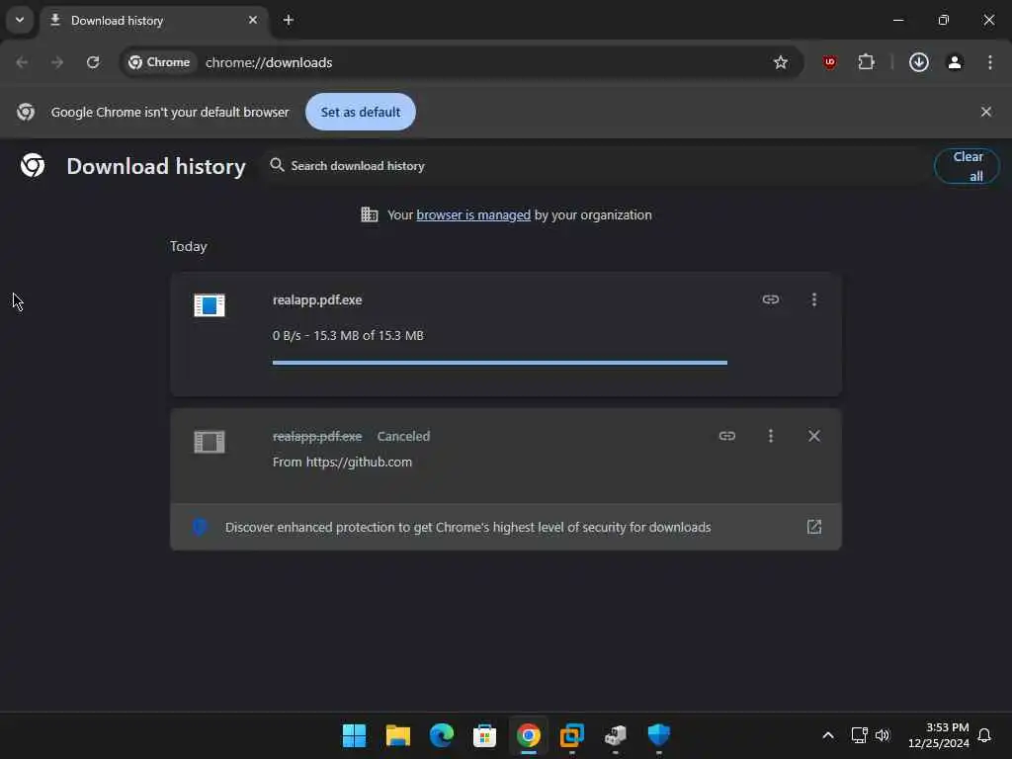This screenshot has width=1012, height=759.
Task: Click into Search download history field
Action: pyautogui.click(x=594, y=166)
